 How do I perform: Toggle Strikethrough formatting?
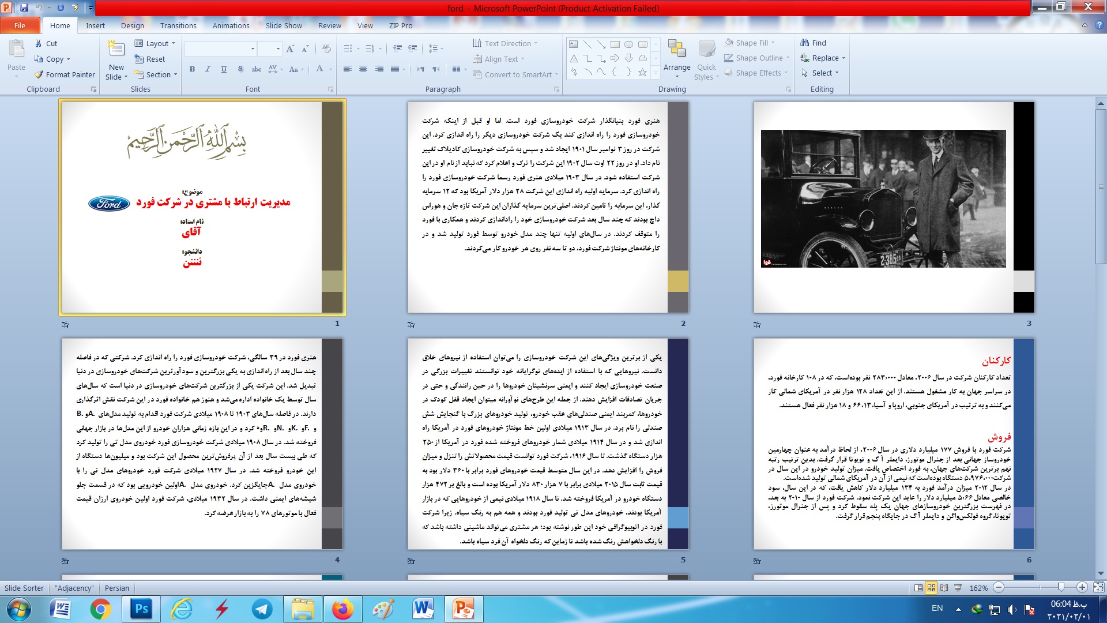click(x=256, y=69)
